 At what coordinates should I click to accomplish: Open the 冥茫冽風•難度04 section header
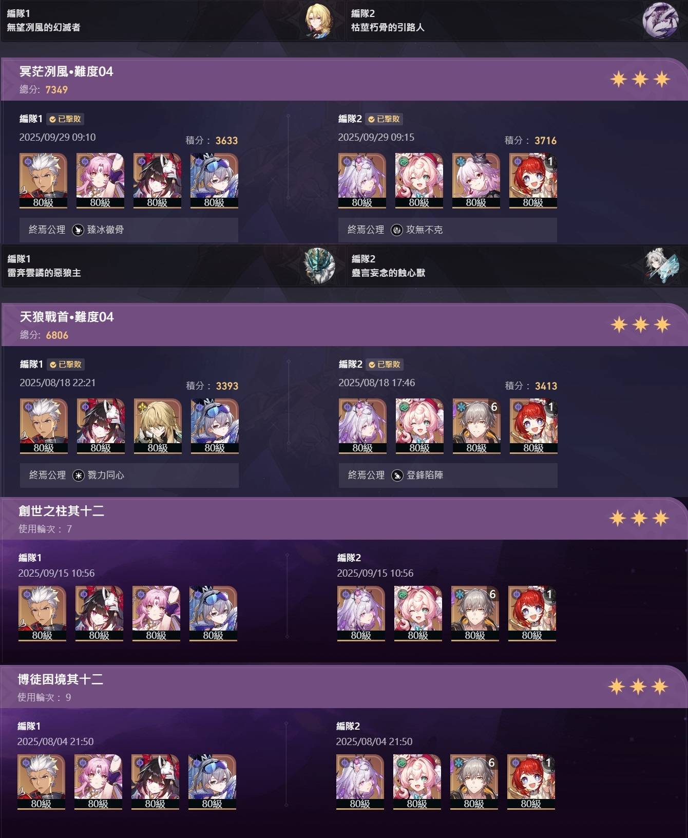point(344,79)
